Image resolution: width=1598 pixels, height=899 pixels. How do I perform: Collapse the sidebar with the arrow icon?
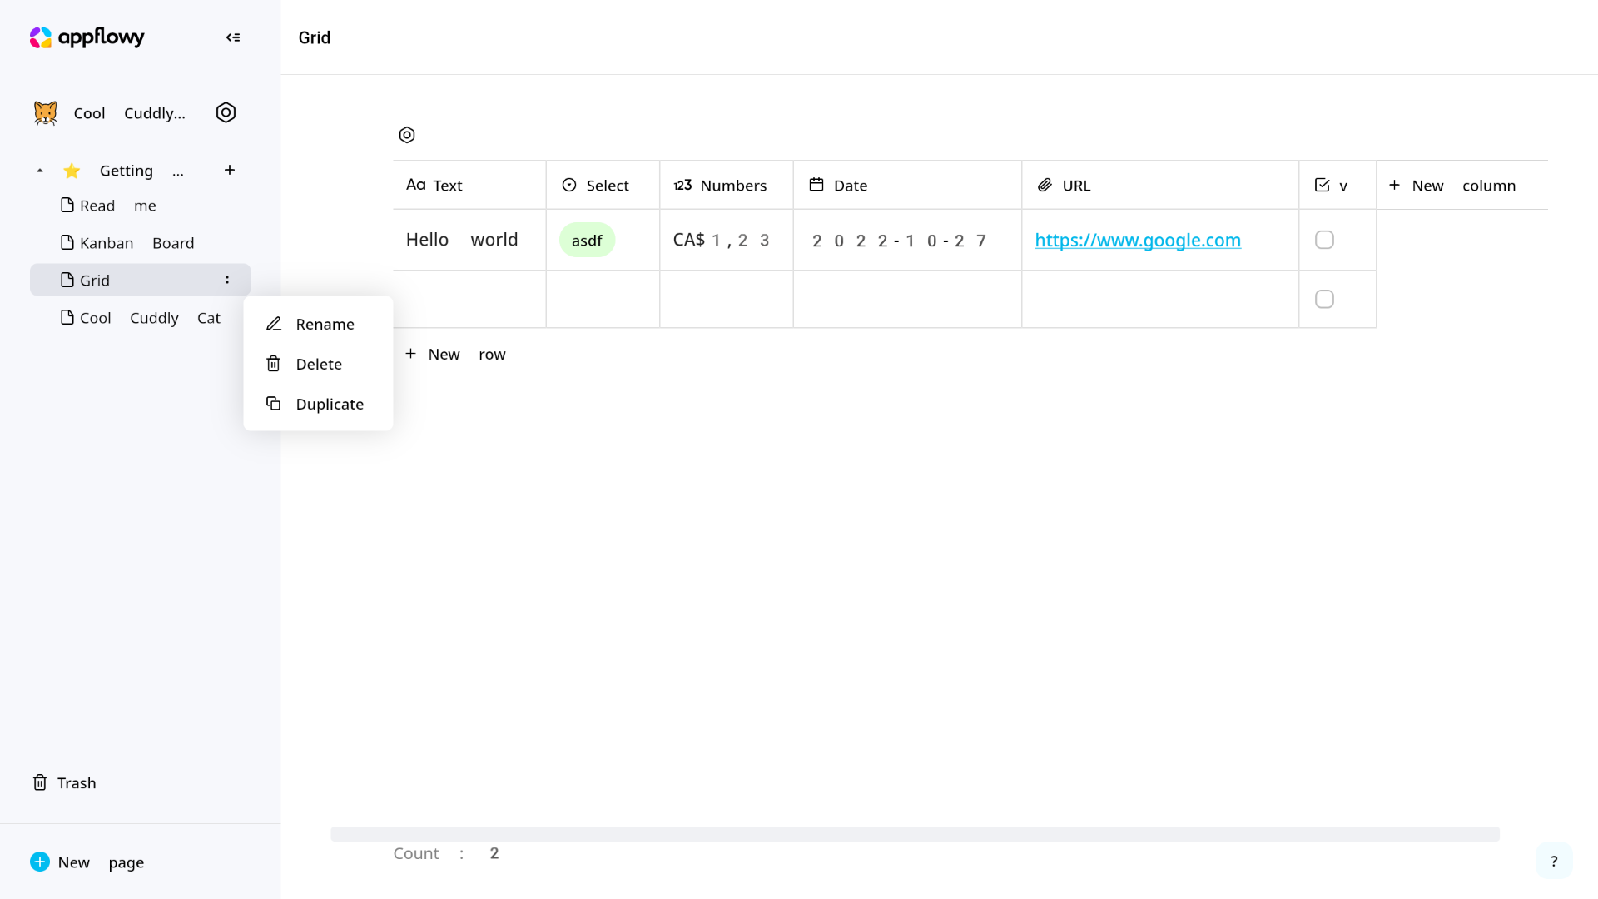[x=233, y=37]
